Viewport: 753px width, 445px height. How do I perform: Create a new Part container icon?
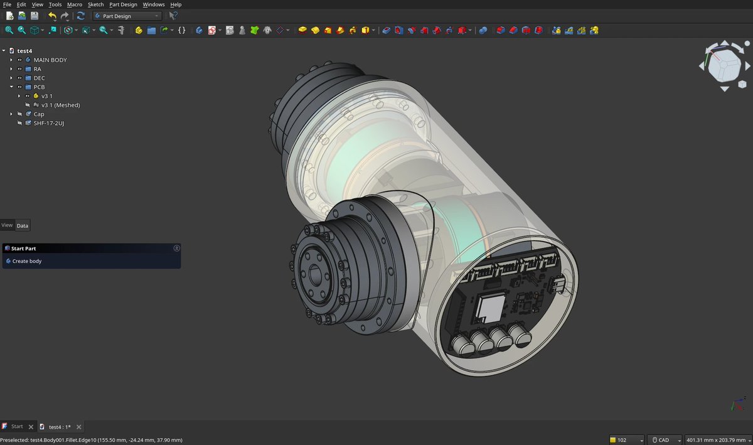click(x=139, y=29)
